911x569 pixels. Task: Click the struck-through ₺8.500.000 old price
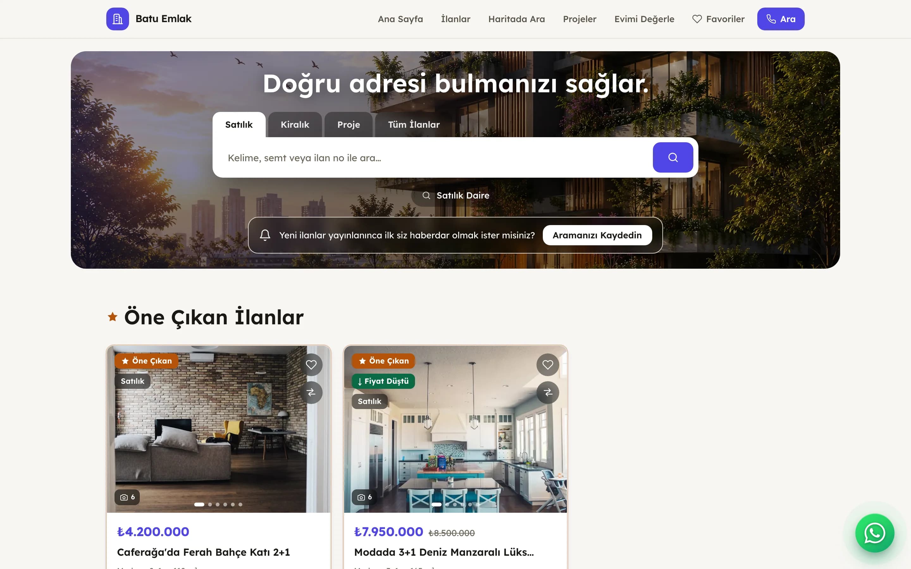pyautogui.click(x=452, y=533)
